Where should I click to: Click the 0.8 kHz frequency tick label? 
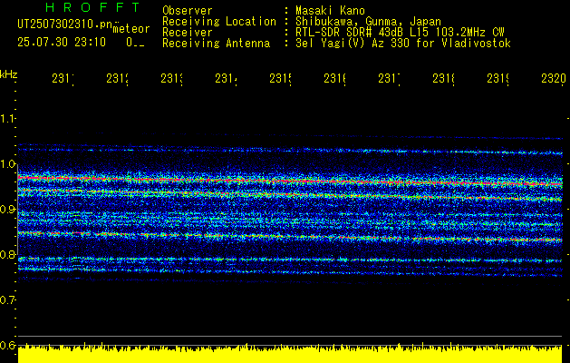pos(7,255)
